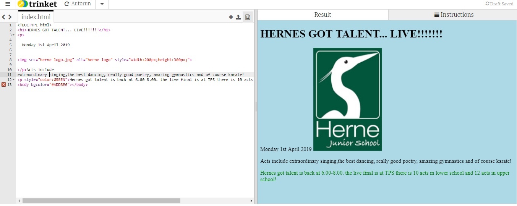The width and height of the screenshot is (517, 206).
Task: Select the index.html tab
Action: click(36, 17)
